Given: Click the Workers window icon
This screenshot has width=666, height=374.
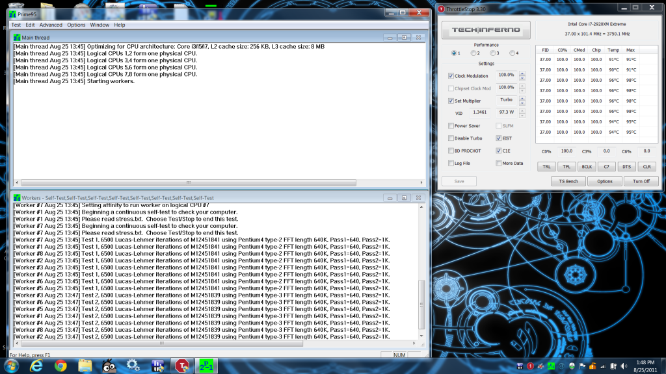Looking at the screenshot, I should tap(17, 197).
